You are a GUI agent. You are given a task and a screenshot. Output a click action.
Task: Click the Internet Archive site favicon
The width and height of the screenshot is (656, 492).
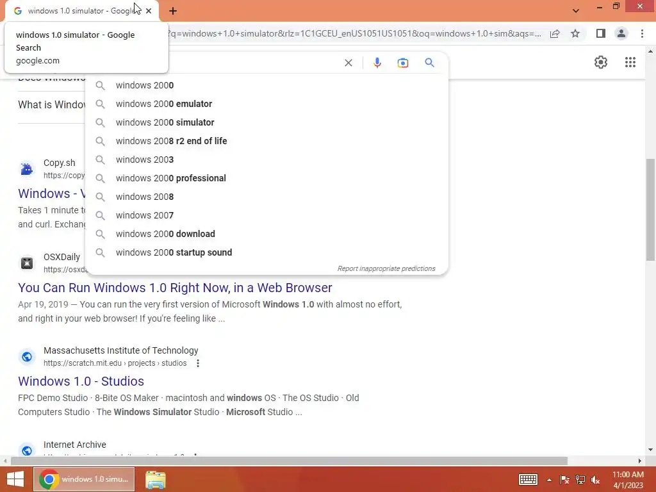(27, 450)
